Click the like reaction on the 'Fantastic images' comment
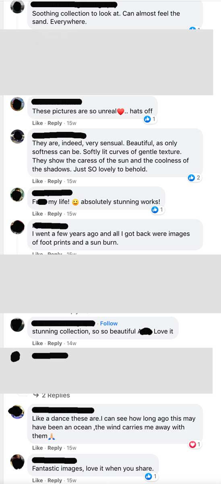The image size is (221, 484). (x=147, y=477)
